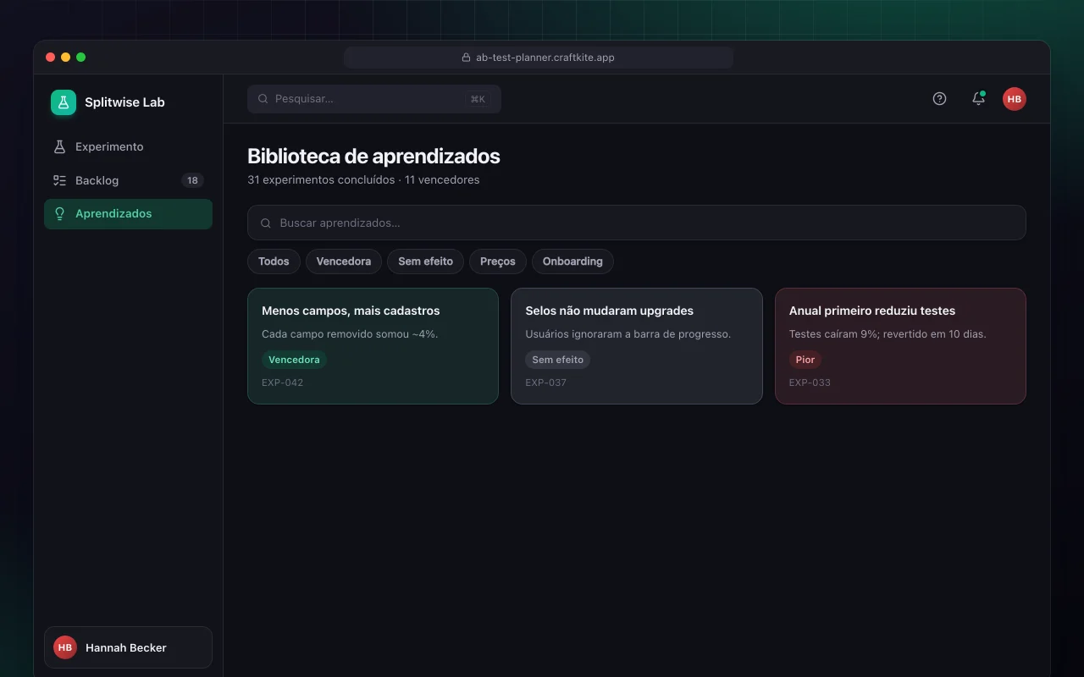The height and width of the screenshot is (677, 1084).
Task: Click the EXP-037 identifier text
Action: click(546, 383)
